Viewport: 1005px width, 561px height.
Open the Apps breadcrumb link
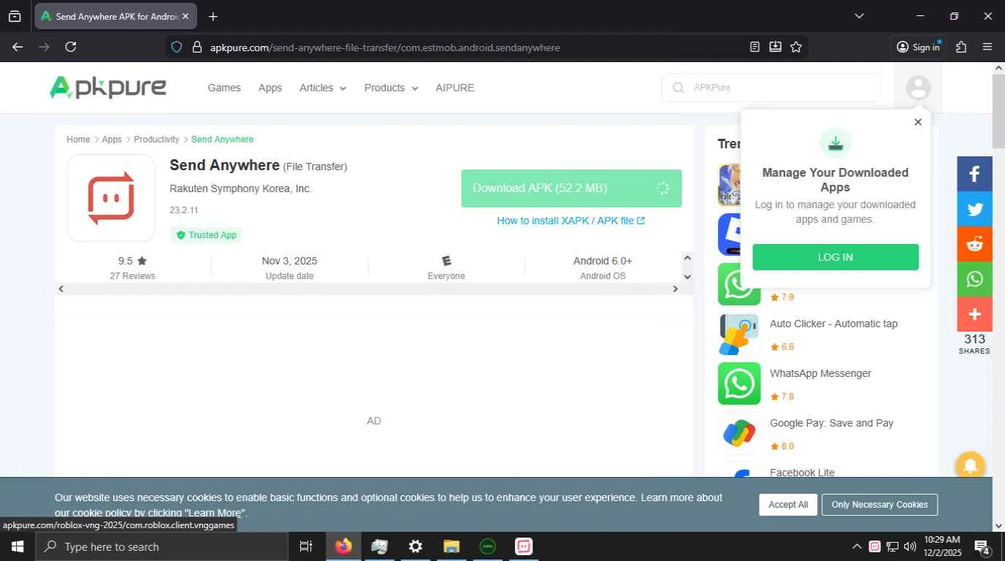click(x=112, y=140)
